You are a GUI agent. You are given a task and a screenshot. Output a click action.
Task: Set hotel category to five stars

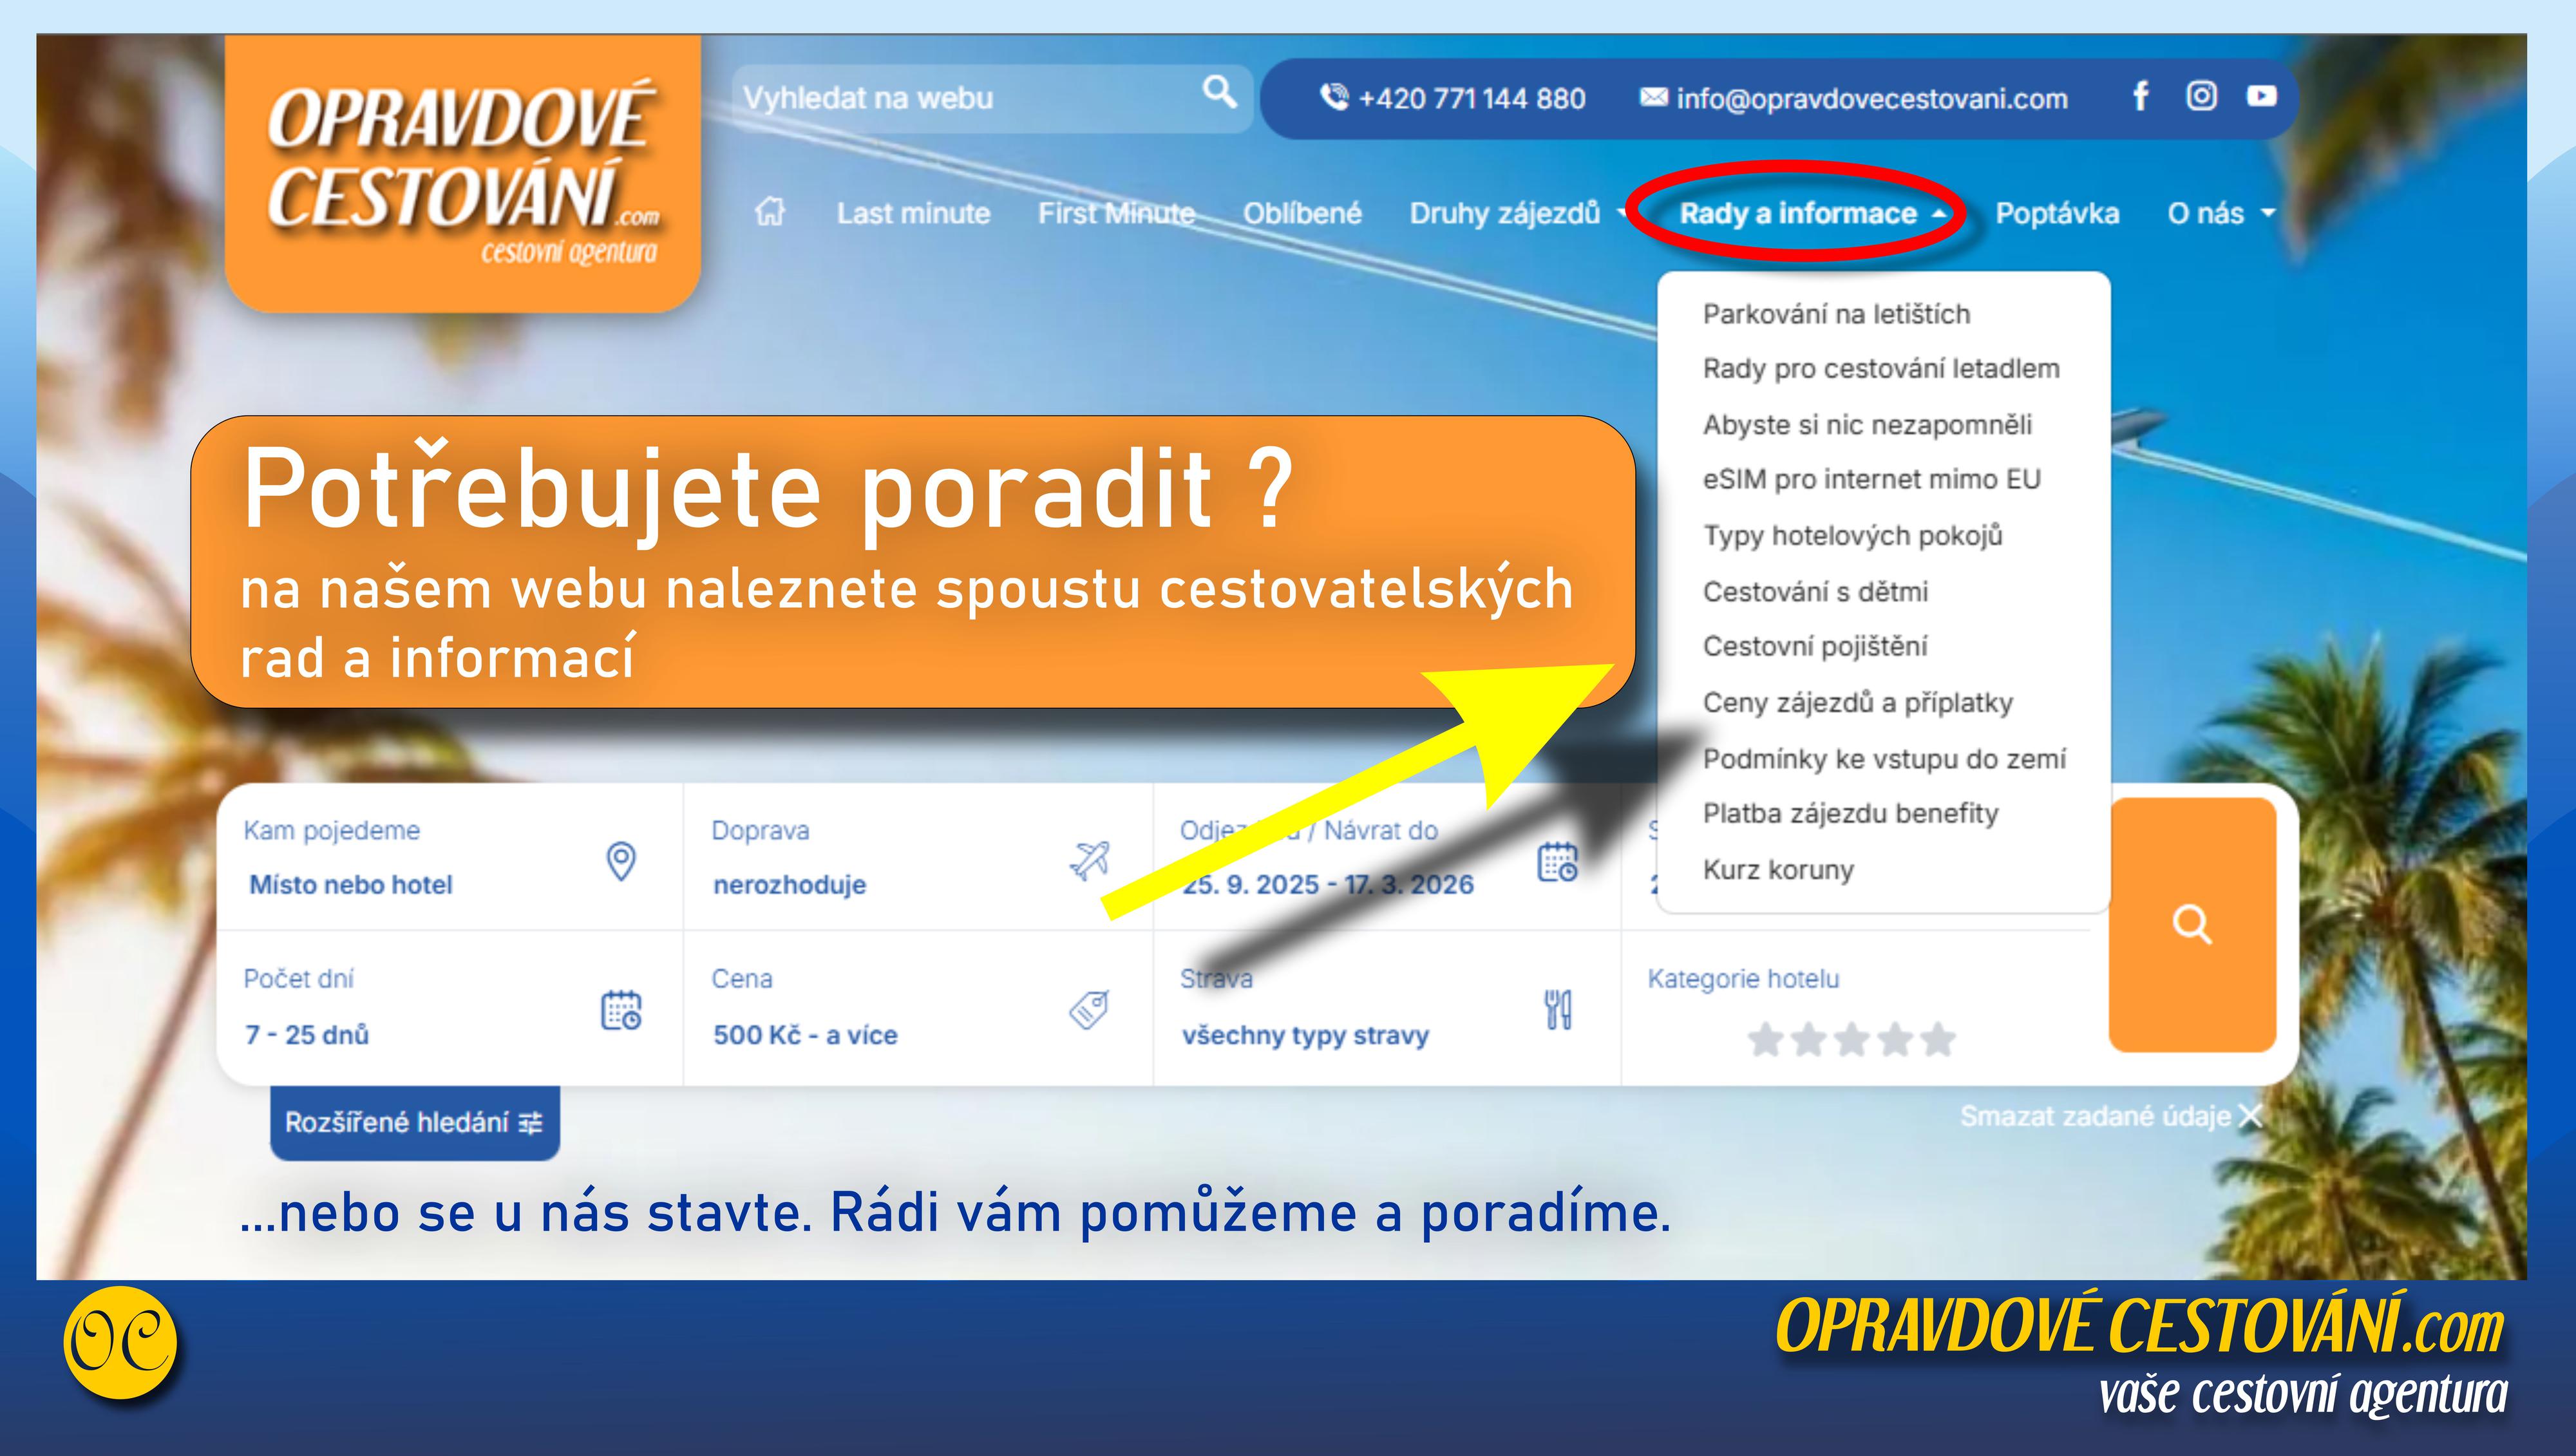click(x=1937, y=1040)
